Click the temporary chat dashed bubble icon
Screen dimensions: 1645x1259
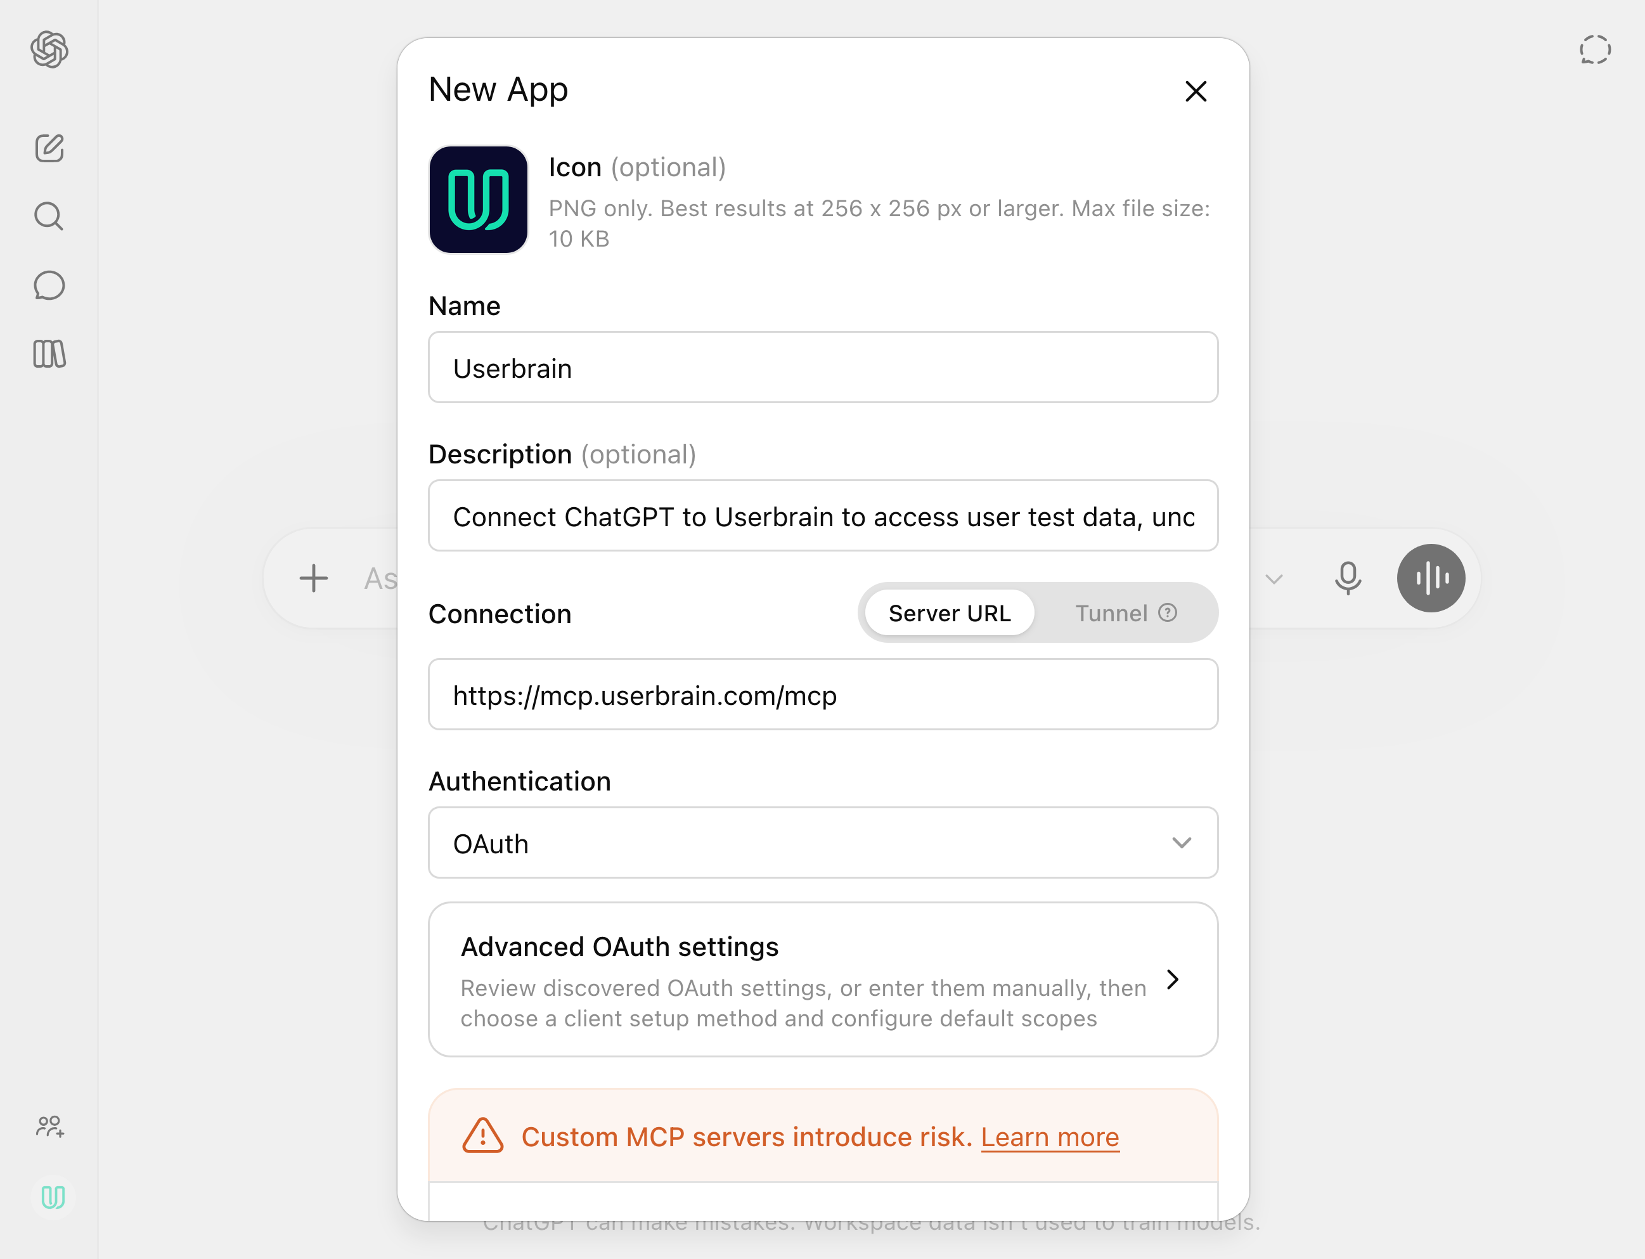tap(1595, 49)
